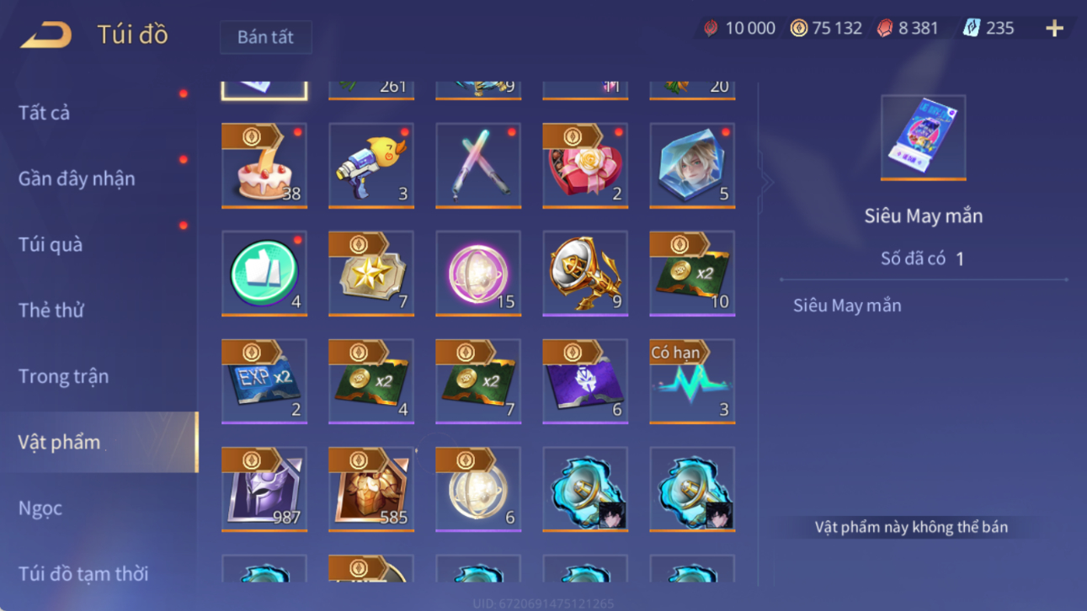Image resolution: width=1087 pixels, height=611 pixels.
Task: Select the Có hạn heartbeat item
Action: (692, 381)
